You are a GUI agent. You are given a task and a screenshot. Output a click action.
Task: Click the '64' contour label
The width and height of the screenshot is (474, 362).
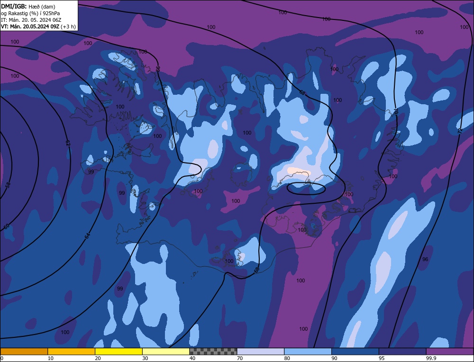pyautogui.click(x=87, y=236)
